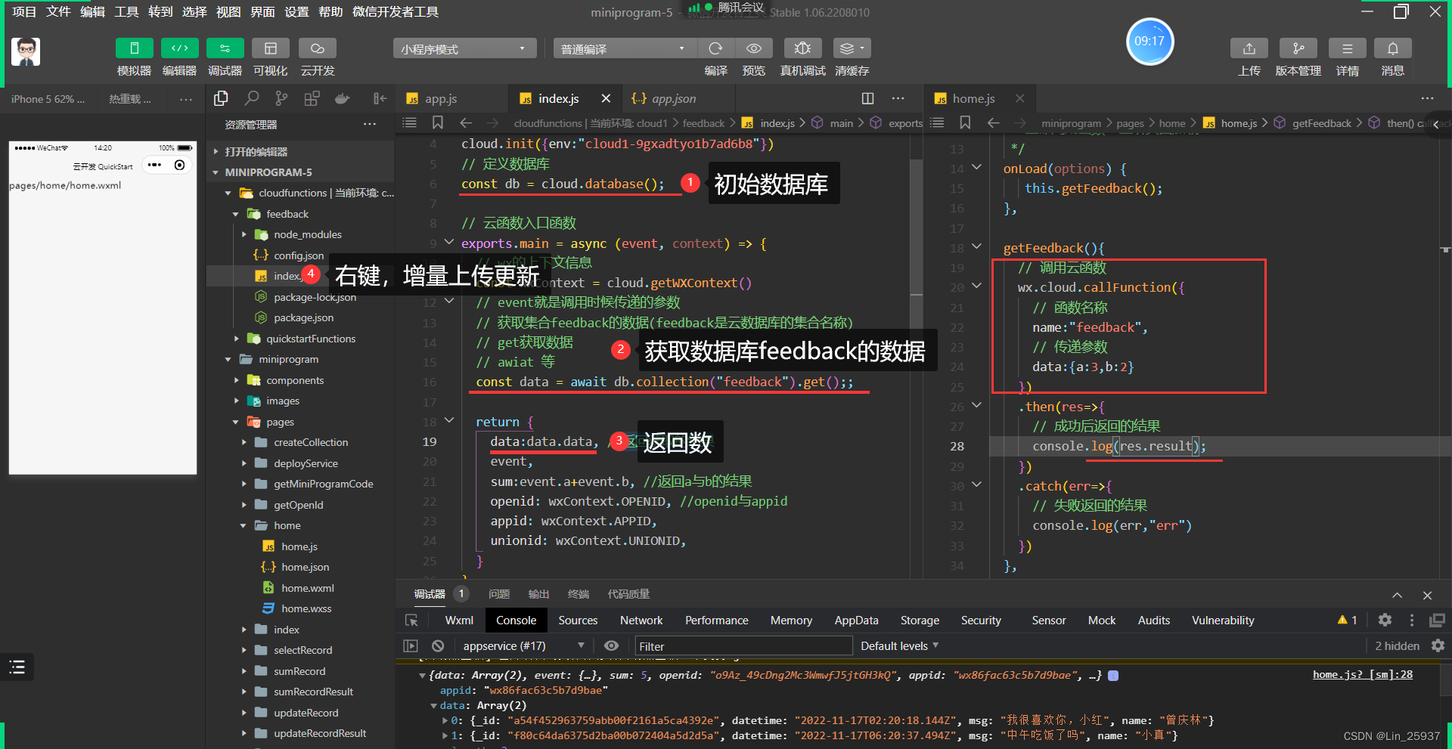Select the Wxml devtools tab

point(459,621)
